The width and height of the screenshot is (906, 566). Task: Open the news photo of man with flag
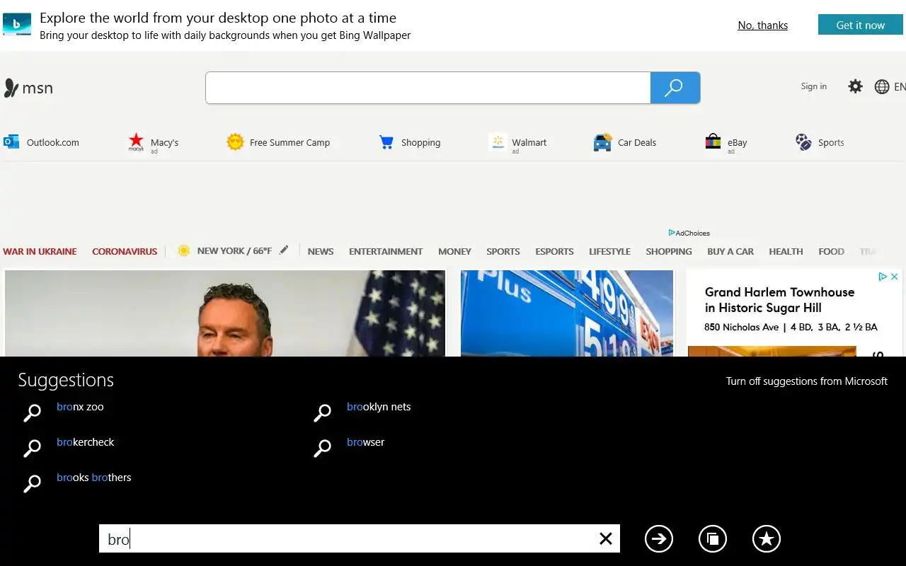point(225,313)
